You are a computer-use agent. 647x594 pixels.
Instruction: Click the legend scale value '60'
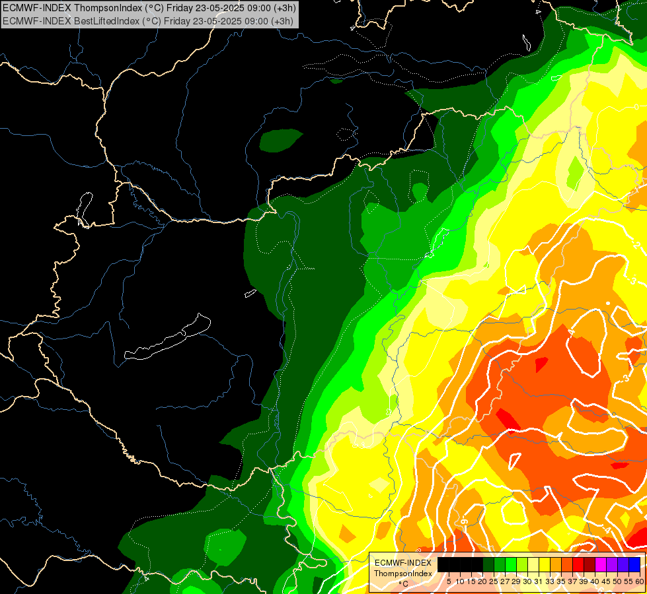click(640, 581)
